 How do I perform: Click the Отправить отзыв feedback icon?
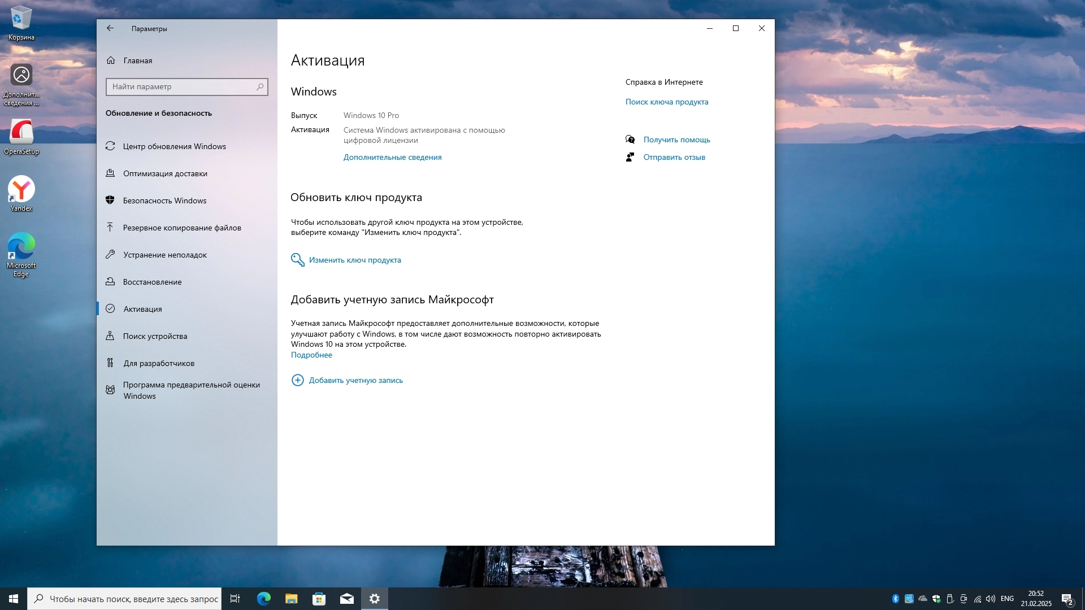[x=630, y=157]
